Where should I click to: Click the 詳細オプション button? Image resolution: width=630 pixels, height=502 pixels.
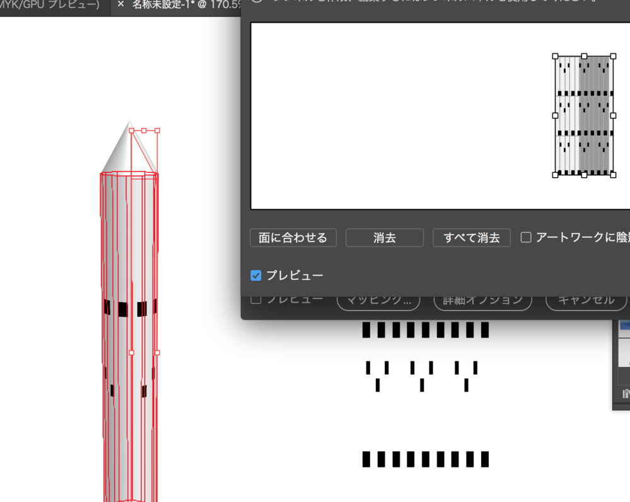coord(482,300)
